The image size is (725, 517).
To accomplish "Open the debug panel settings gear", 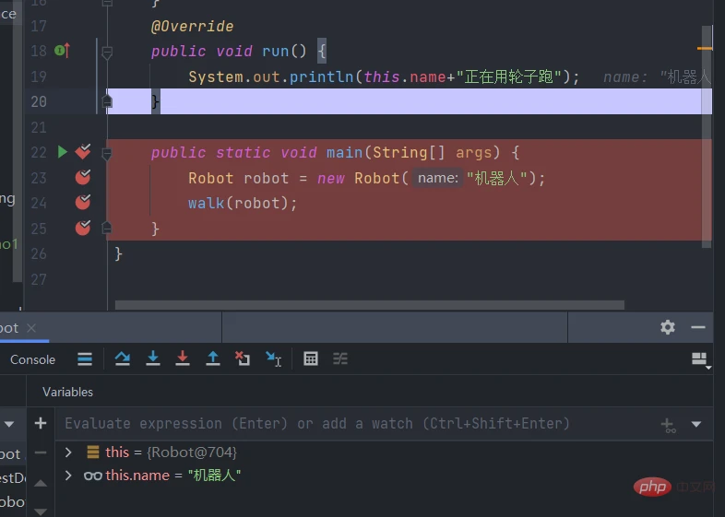I will point(668,327).
